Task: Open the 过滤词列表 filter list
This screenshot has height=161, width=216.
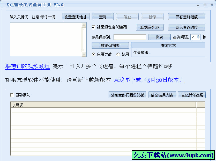Action: click(110, 46)
